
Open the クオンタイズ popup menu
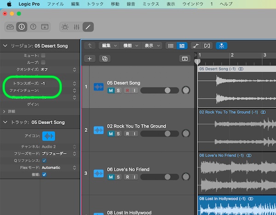[75, 70]
